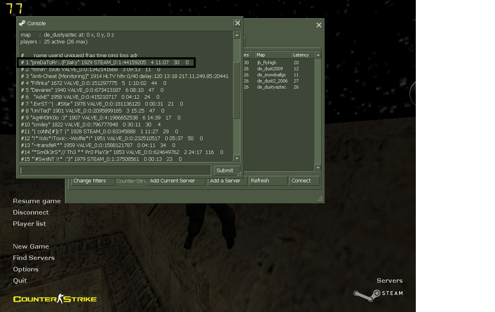Sort server list by Latency column
Screen dimensions: 495x312
[x=303, y=55]
